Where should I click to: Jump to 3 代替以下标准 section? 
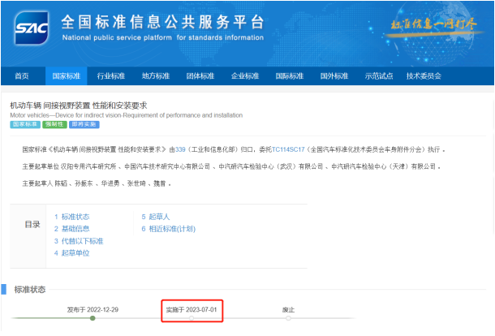(x=79, y=241)
